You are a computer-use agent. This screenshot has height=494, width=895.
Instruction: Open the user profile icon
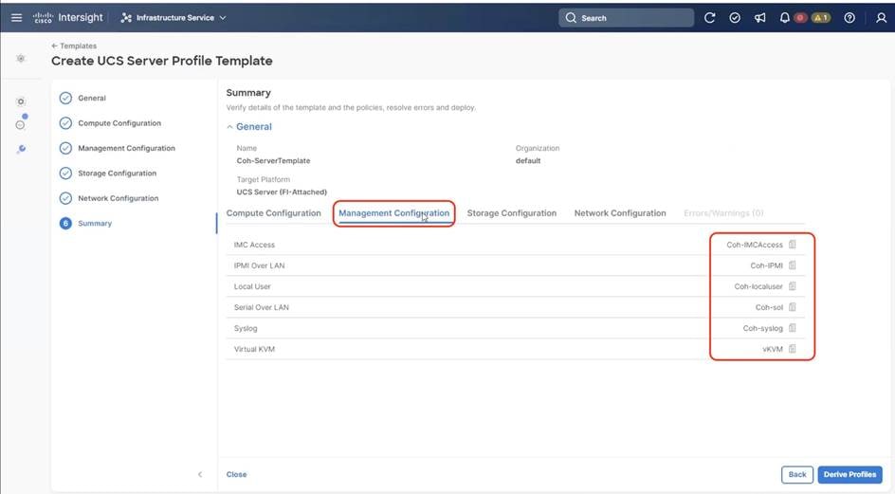pyautogui.click(x=882, y=18)
